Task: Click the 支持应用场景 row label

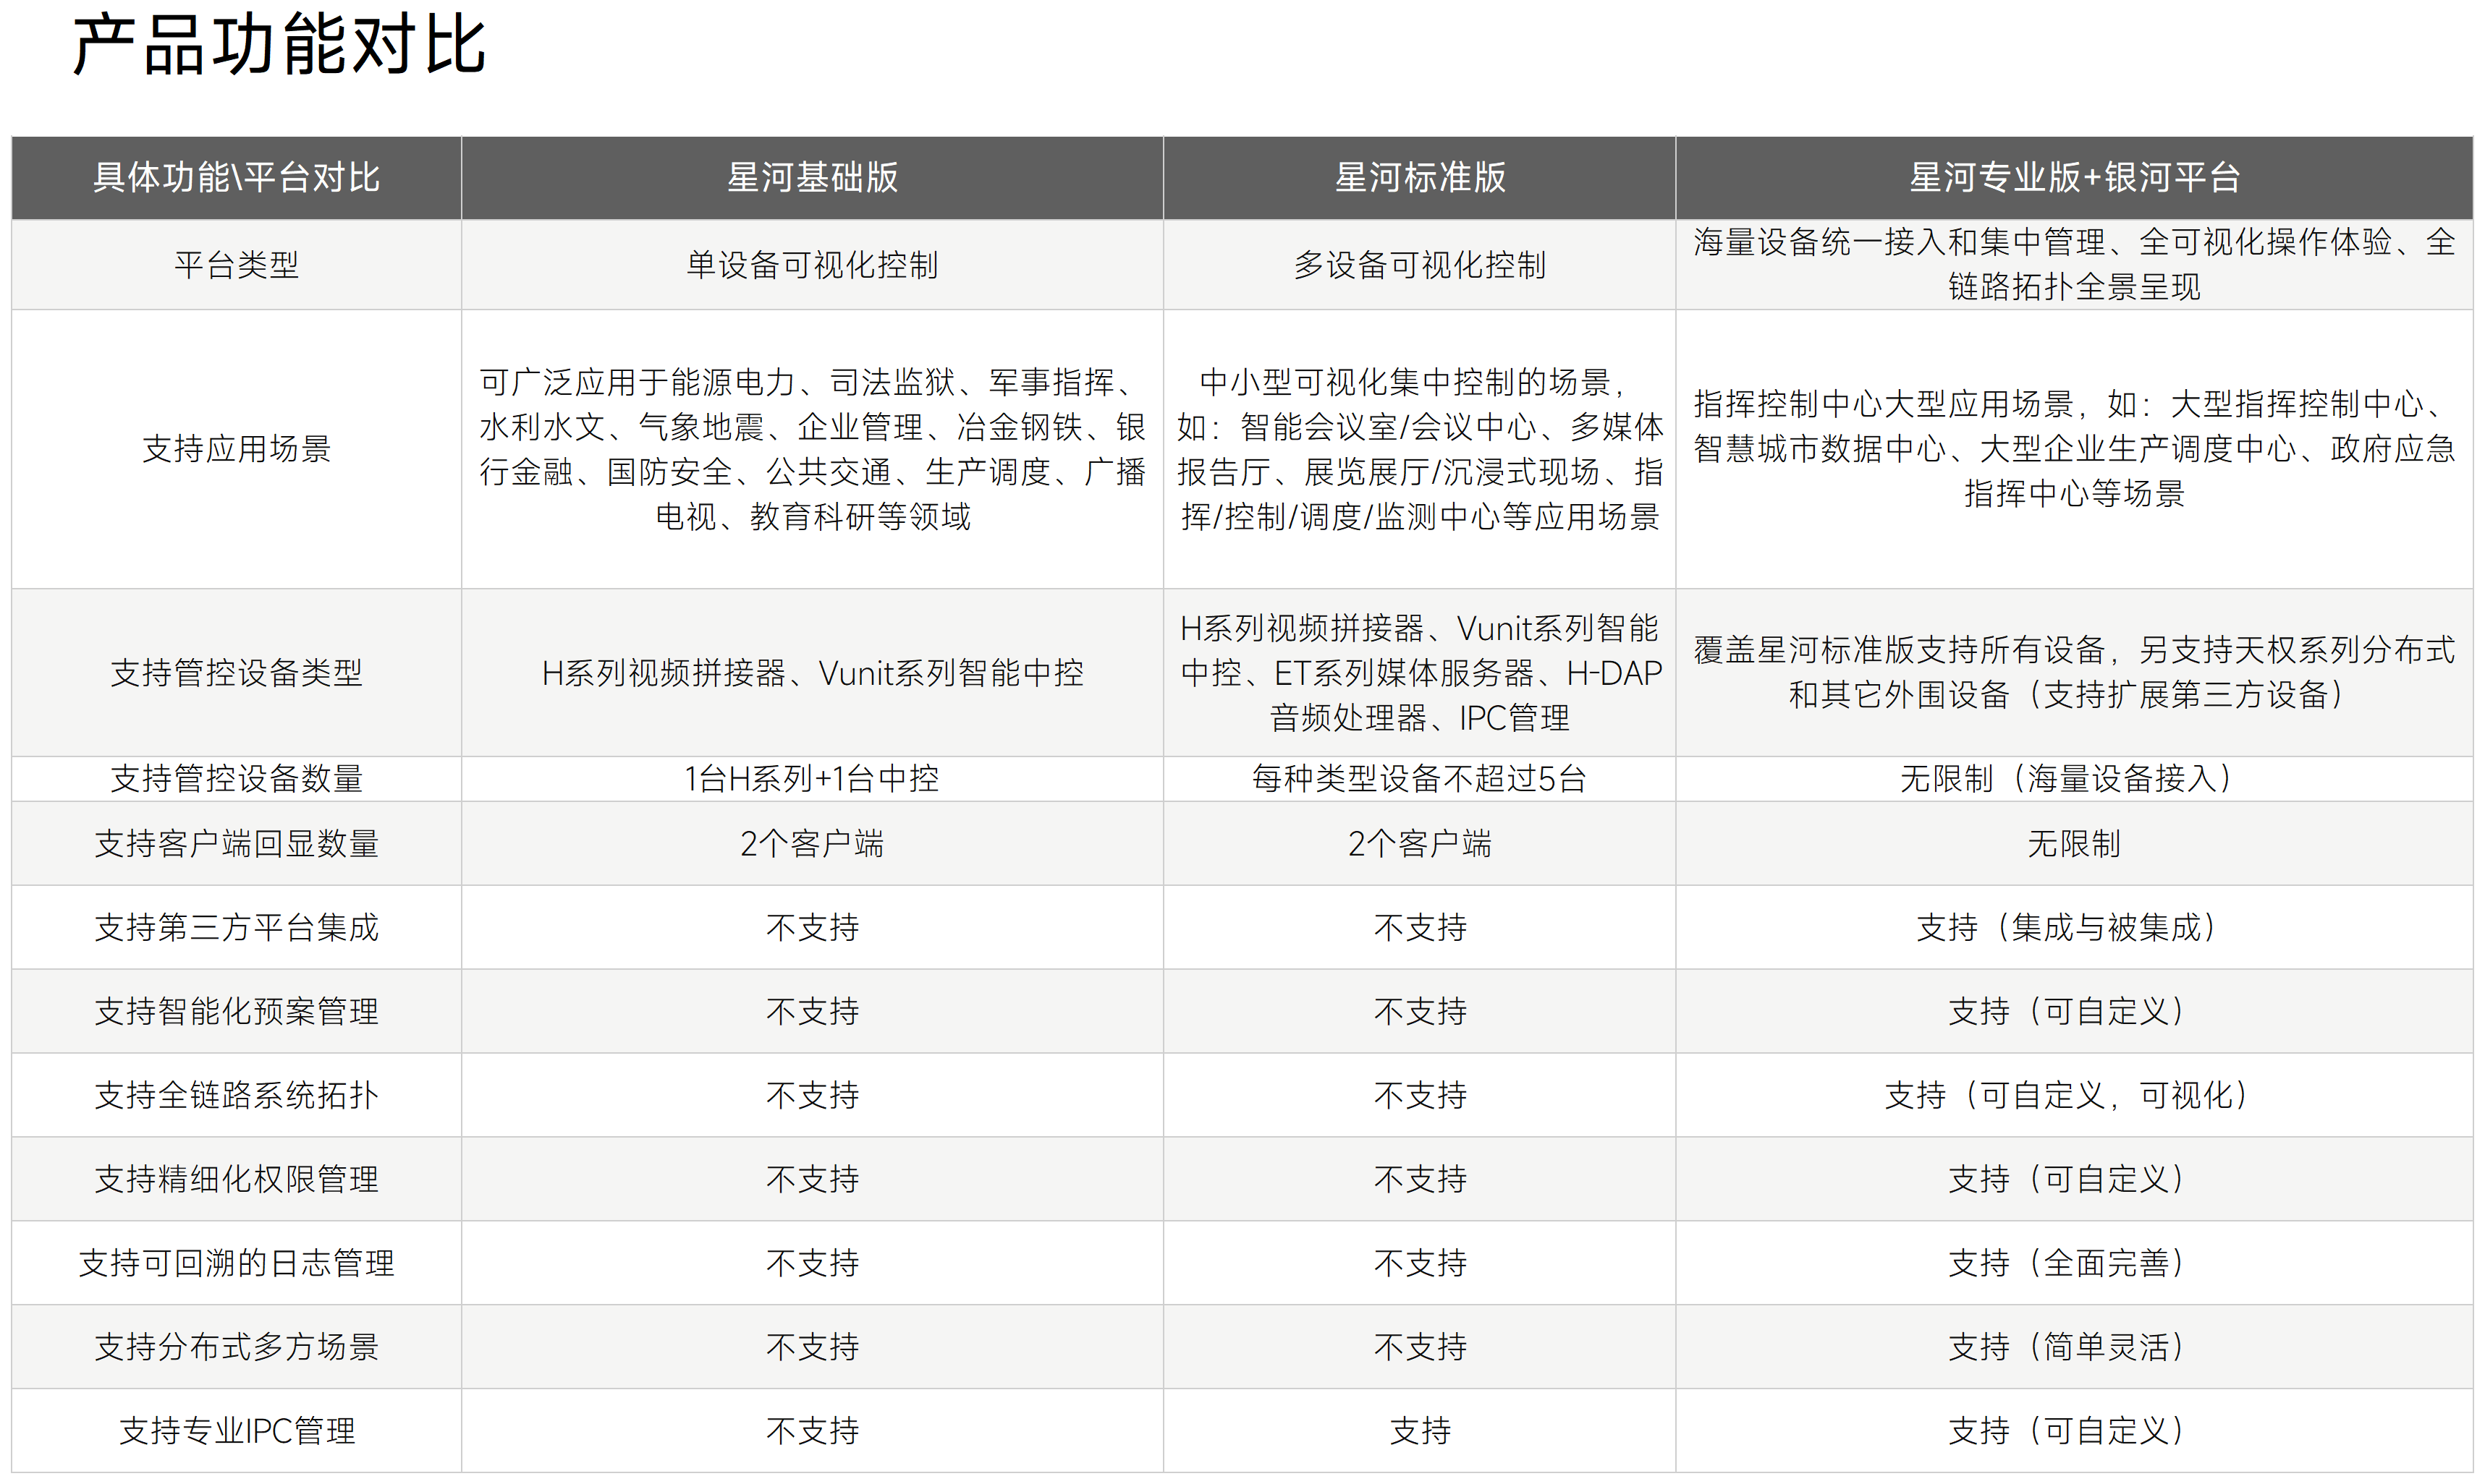Action: (x=236, y=449)
